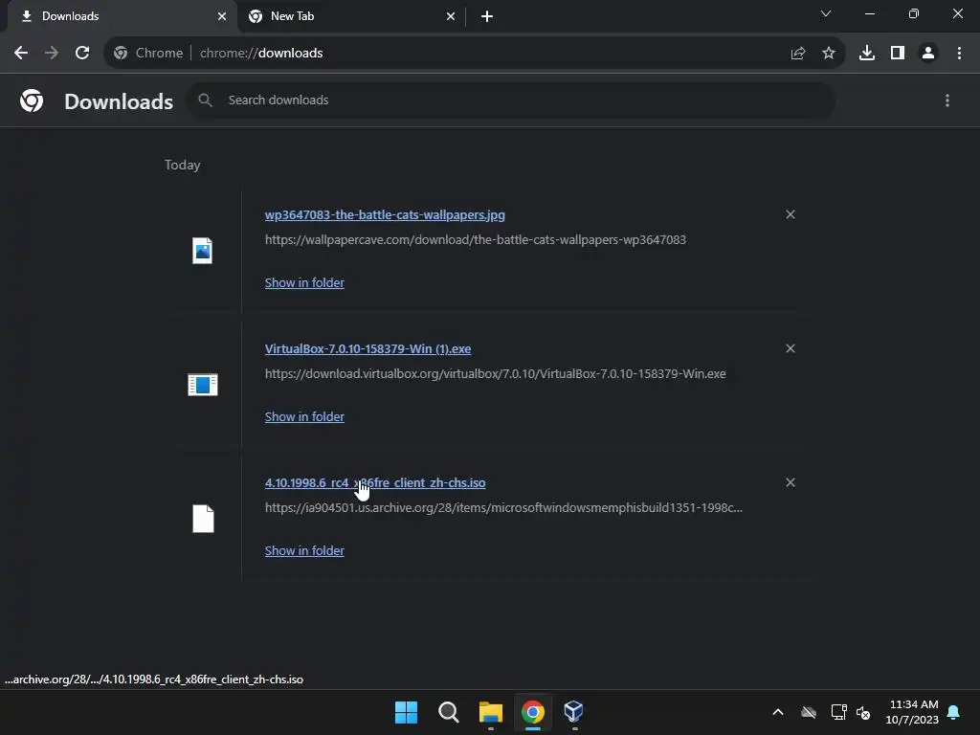
Task: Close the New Tab tab
Action: (451, 17)
